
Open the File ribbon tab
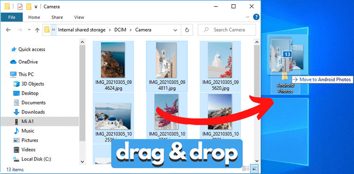pyautogui.click(x=12, y=17)
